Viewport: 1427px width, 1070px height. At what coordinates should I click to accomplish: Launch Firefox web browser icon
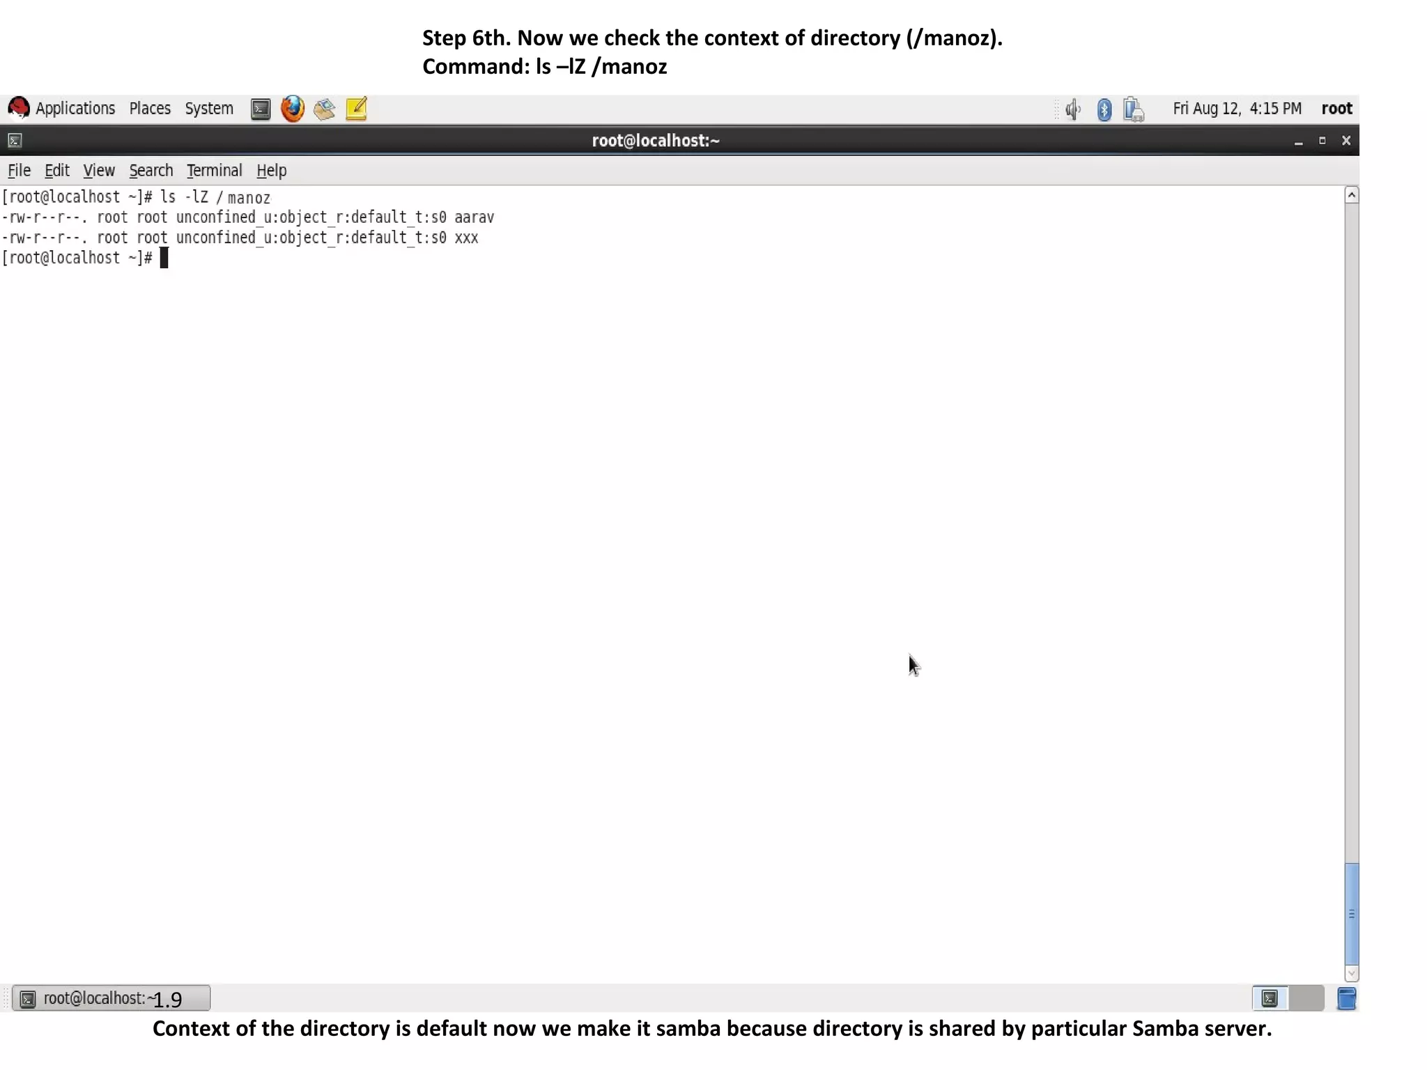(293, 109)
